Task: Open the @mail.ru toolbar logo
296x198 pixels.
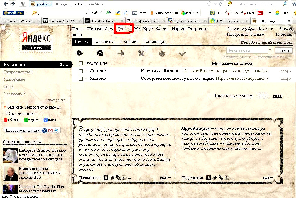Action: [x=13, y=13]
